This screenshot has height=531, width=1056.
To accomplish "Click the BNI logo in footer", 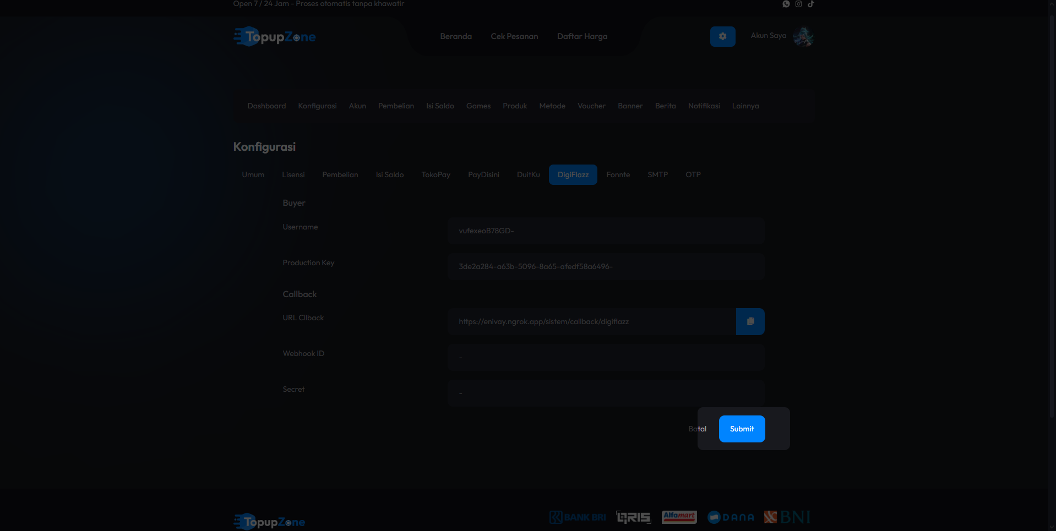I will (x=787, y=517).
